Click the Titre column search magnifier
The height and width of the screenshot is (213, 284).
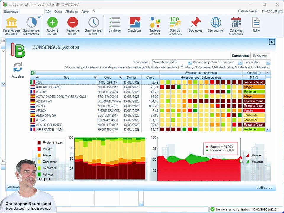click(x=96, y=78)
